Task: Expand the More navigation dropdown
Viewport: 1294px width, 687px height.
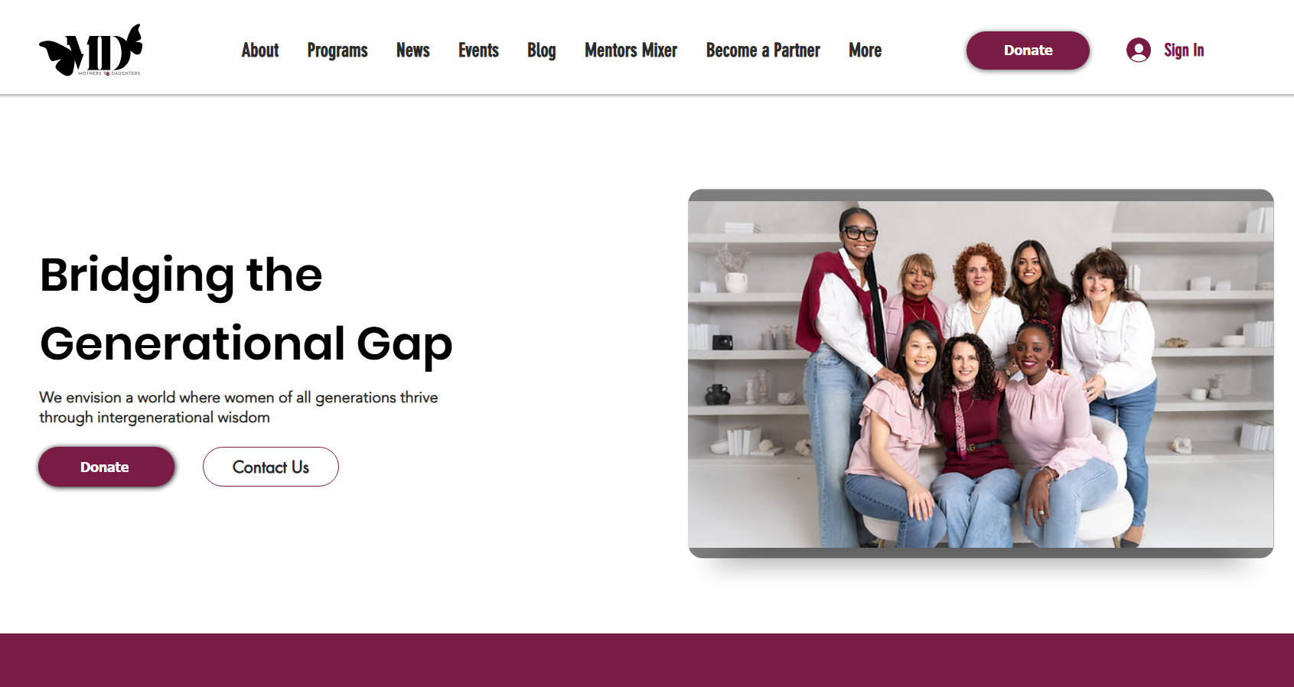Action: pos(865,50)
